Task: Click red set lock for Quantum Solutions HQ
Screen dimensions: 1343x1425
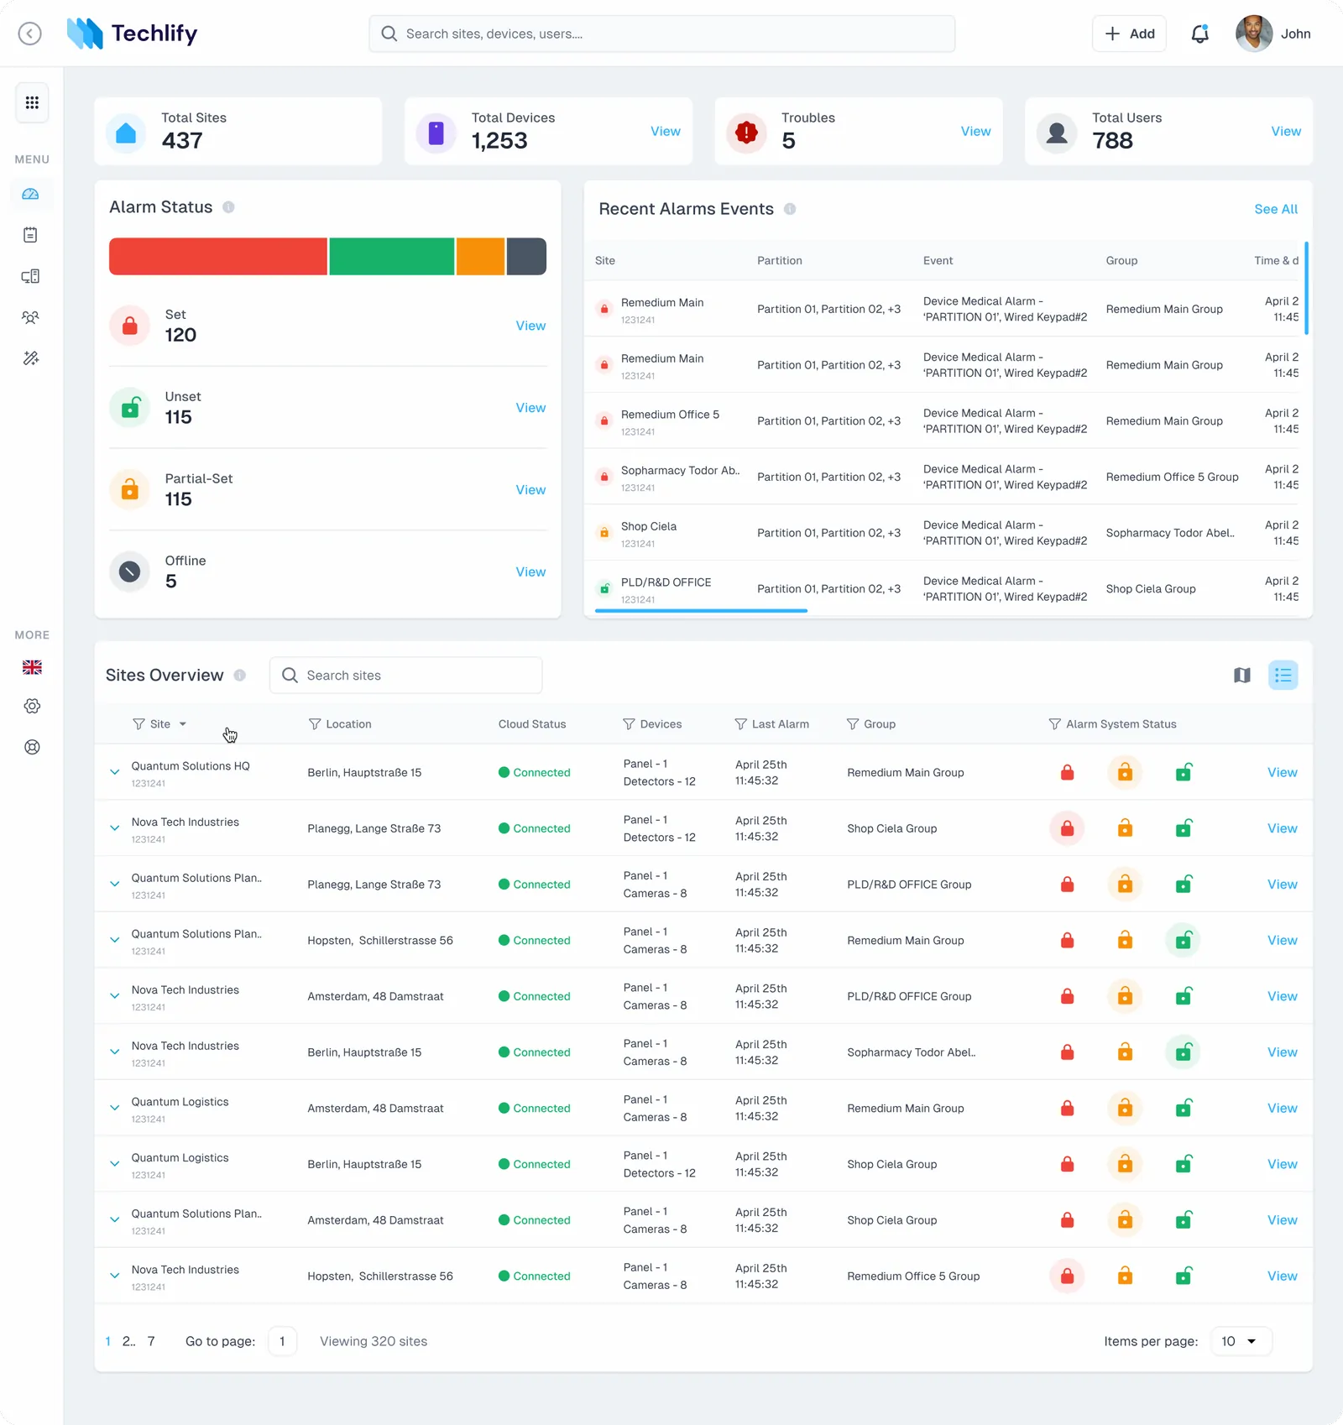Action: point(1068,772)
